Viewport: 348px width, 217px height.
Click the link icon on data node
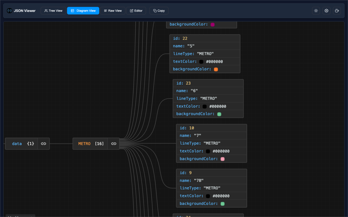pos(43,143)
